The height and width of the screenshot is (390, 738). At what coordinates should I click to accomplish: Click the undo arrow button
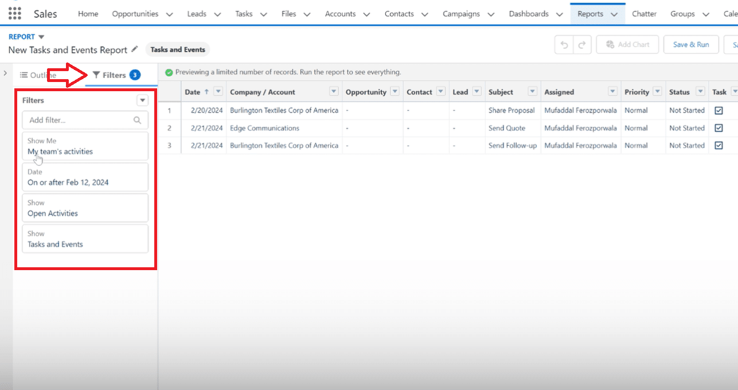(x=564, y=45)
